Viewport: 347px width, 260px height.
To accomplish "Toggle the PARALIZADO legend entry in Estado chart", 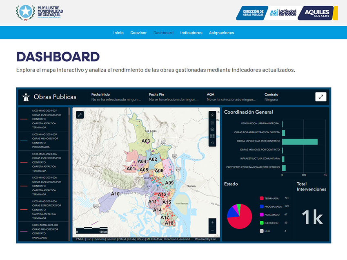I will (x=271, y=215).
